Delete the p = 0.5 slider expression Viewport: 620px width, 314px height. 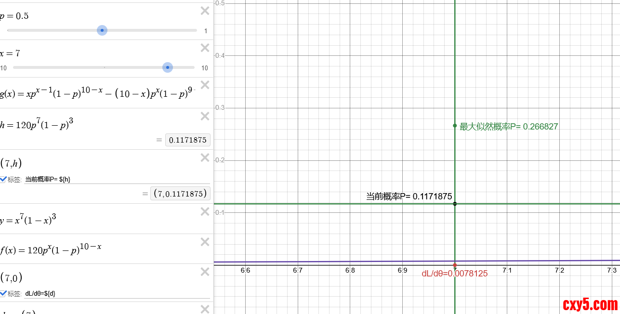205,11
